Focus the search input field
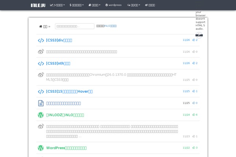Screen dimensions: 236x157 [x=75, y=26]
